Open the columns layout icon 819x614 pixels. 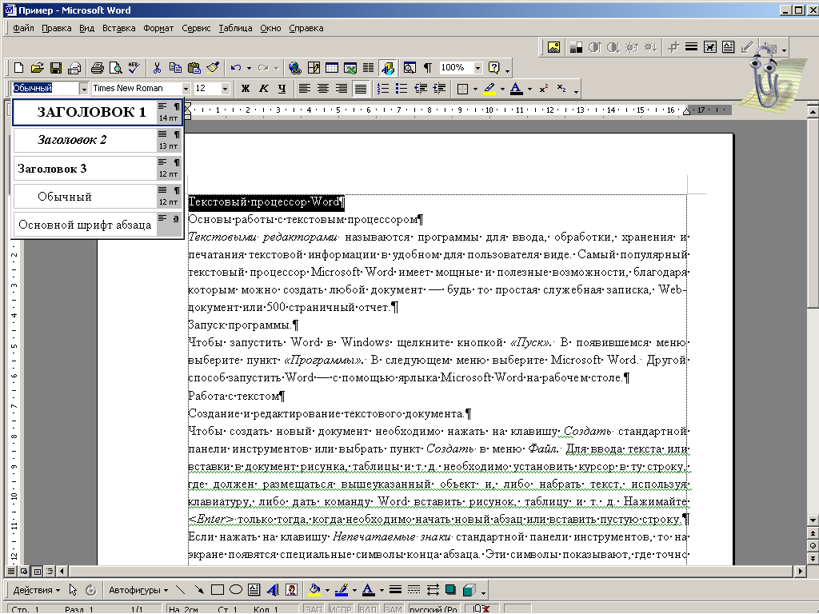coord(368,68)
